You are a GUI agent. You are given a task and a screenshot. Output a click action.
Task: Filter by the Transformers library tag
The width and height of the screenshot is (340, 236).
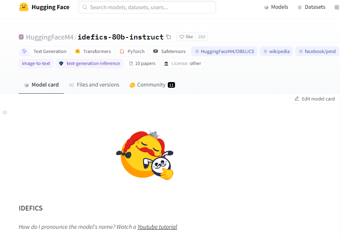[x=93, y=51]
